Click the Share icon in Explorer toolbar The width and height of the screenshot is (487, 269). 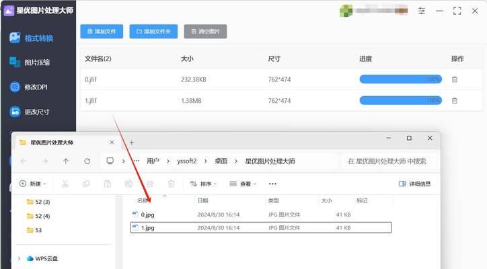point(150,184)
